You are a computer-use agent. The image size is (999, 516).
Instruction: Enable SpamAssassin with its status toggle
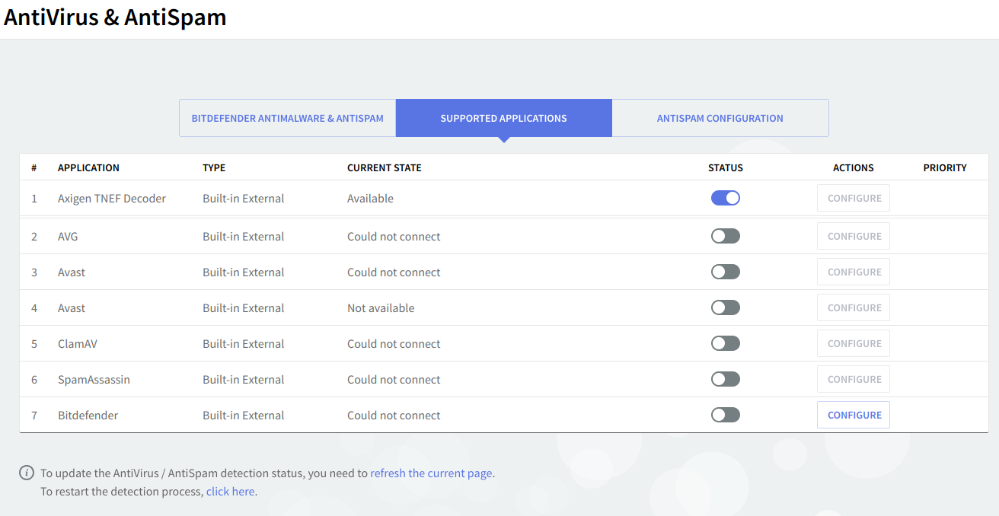click(725, 379)
